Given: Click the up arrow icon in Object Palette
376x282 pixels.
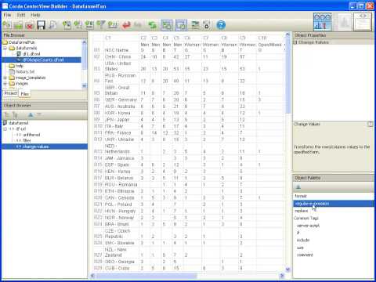Looking at the screenshot, I should coord(298,187).
